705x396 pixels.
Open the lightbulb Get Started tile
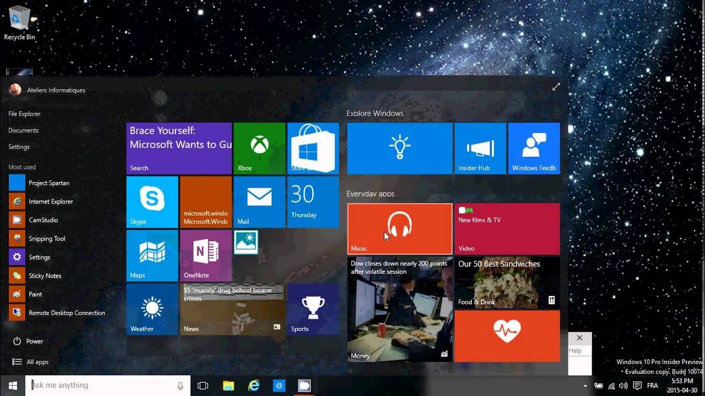point(400,148)
